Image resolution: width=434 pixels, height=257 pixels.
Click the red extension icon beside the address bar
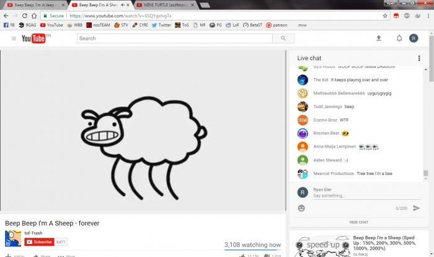(396, 16)
